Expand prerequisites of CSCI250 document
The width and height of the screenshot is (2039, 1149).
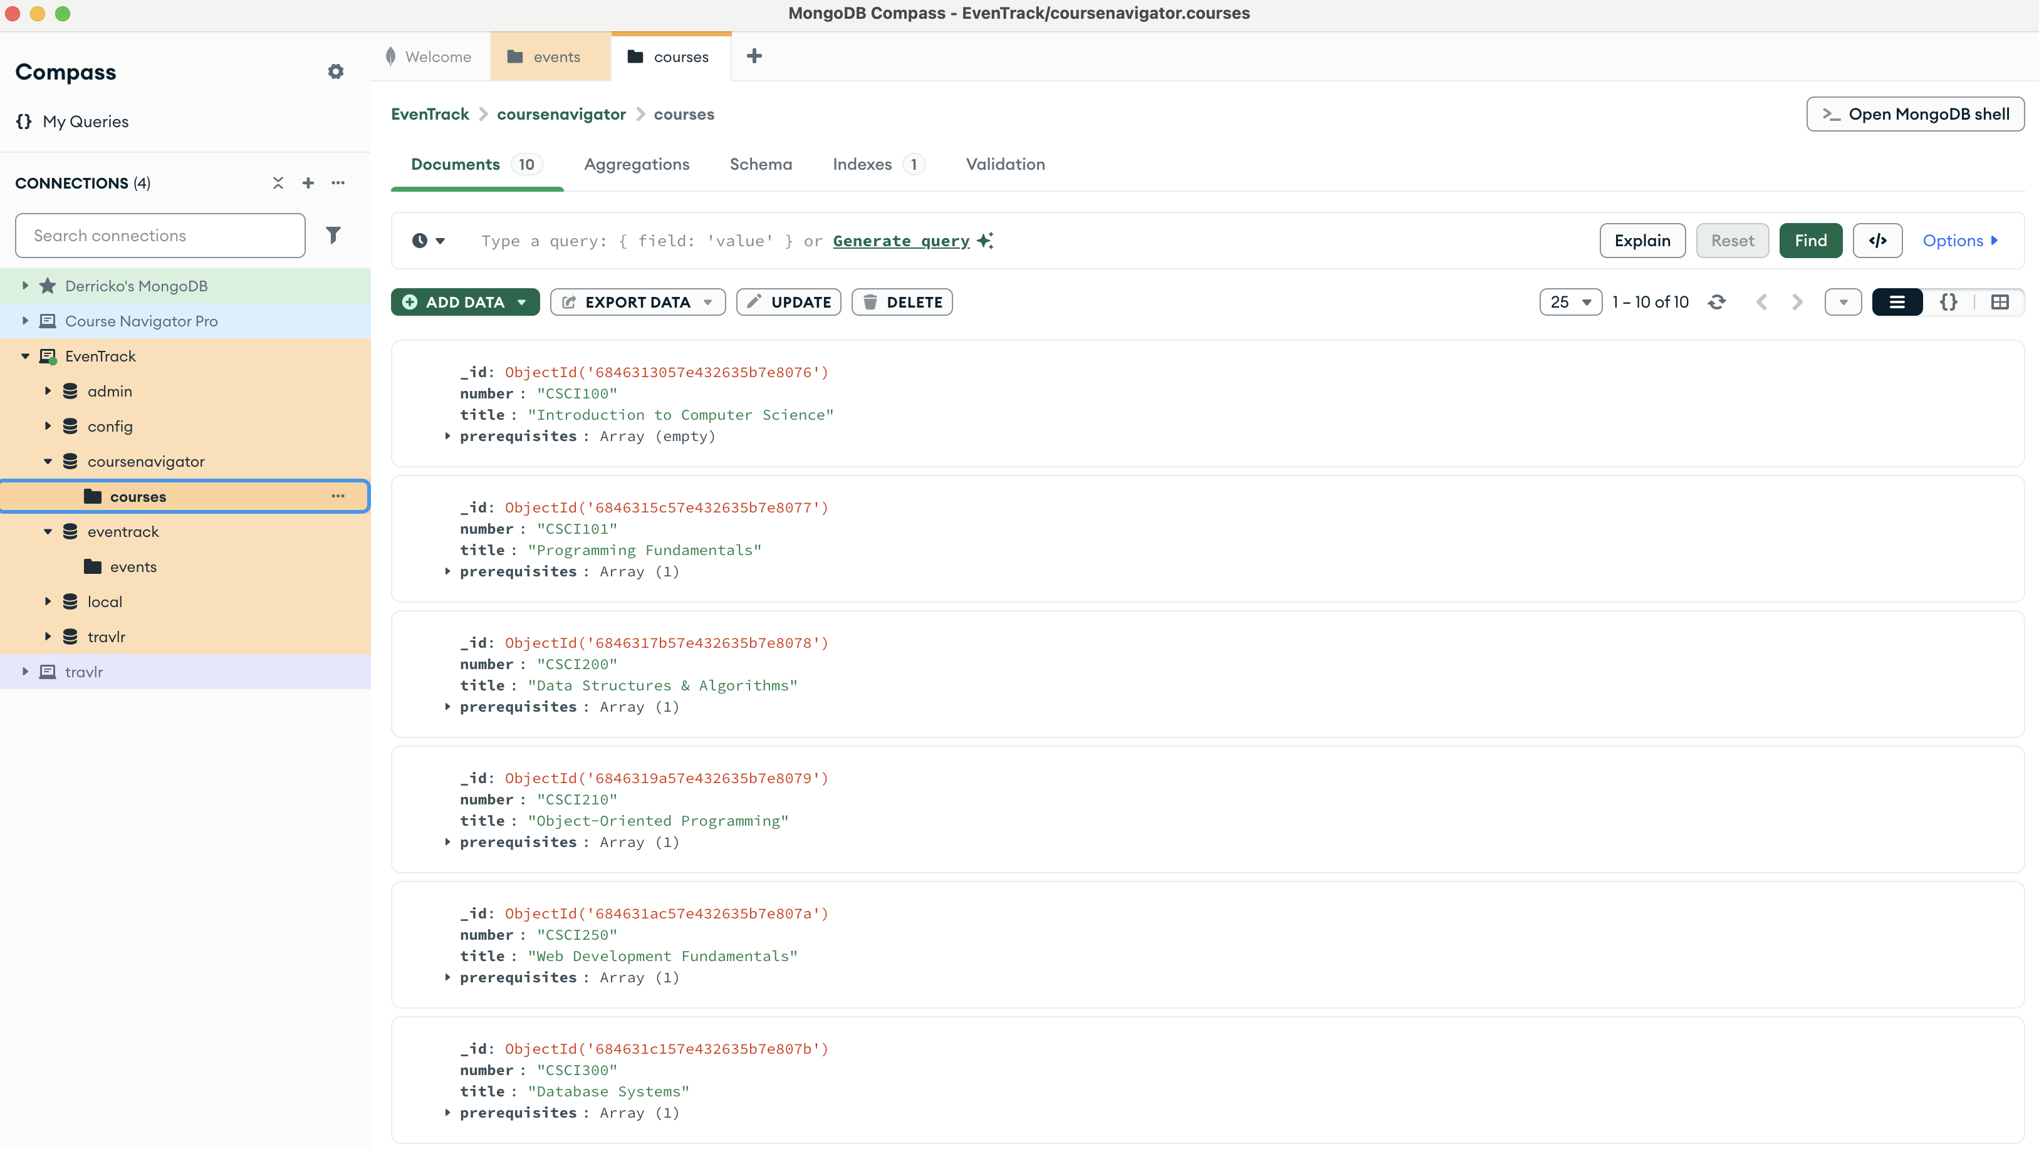coord(447,977)
